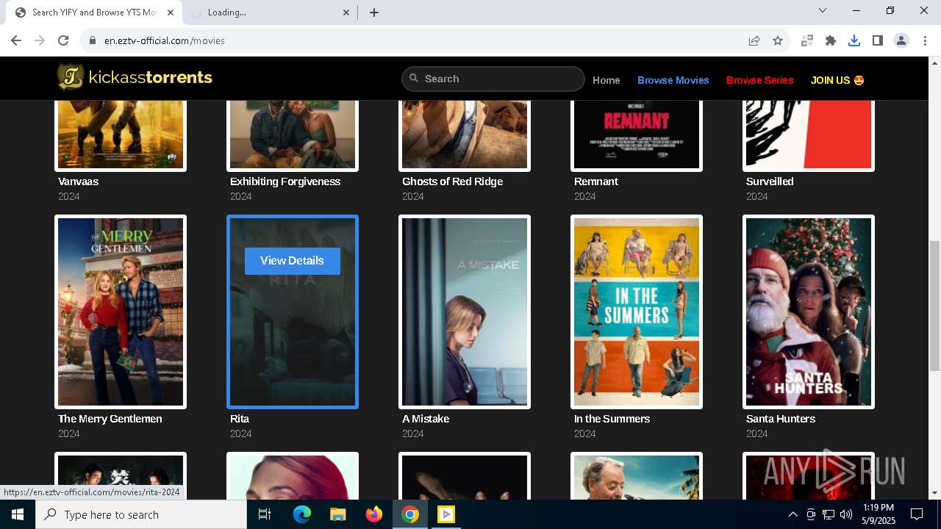Image resolution: width=941 pixels, height=529 pixels.
Task: Click the Surveilled poster
Action: pos(809,136)
